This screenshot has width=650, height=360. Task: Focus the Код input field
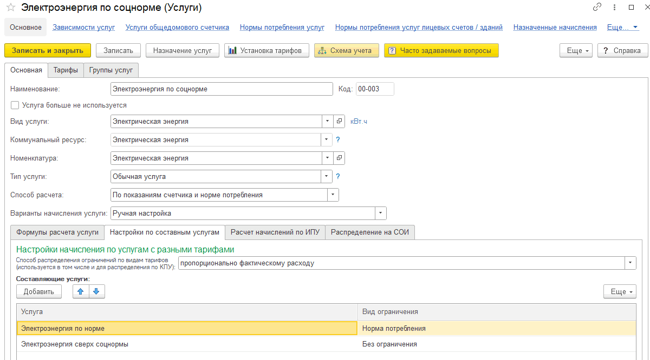click(375, 89)
